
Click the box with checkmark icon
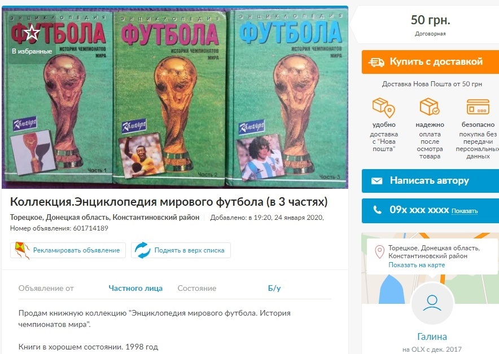pos(430,107)
